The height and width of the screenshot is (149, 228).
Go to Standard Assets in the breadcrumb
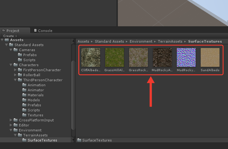tap(109, 41)
